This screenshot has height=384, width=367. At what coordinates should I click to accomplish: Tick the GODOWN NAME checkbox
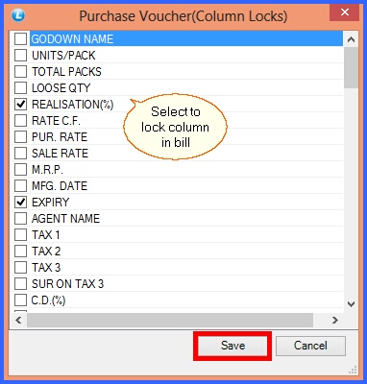pyautogui.click(x=20, y=39)
